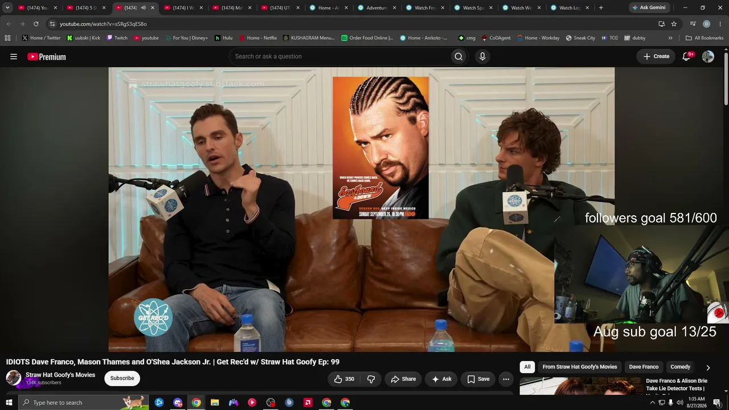Open the YouTube account avatar menu
Image resolution: width=729 pixels, height=410 pixels.
pyautogui.click(x=708, y=56)
